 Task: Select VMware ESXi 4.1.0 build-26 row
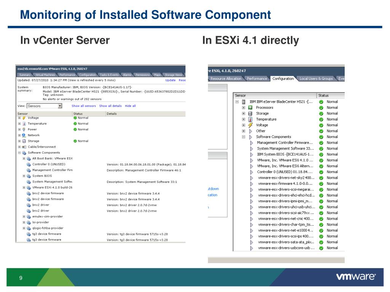(101, 188)
